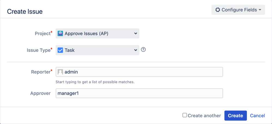Expand the Configure Fields dropdown caret

260,10
